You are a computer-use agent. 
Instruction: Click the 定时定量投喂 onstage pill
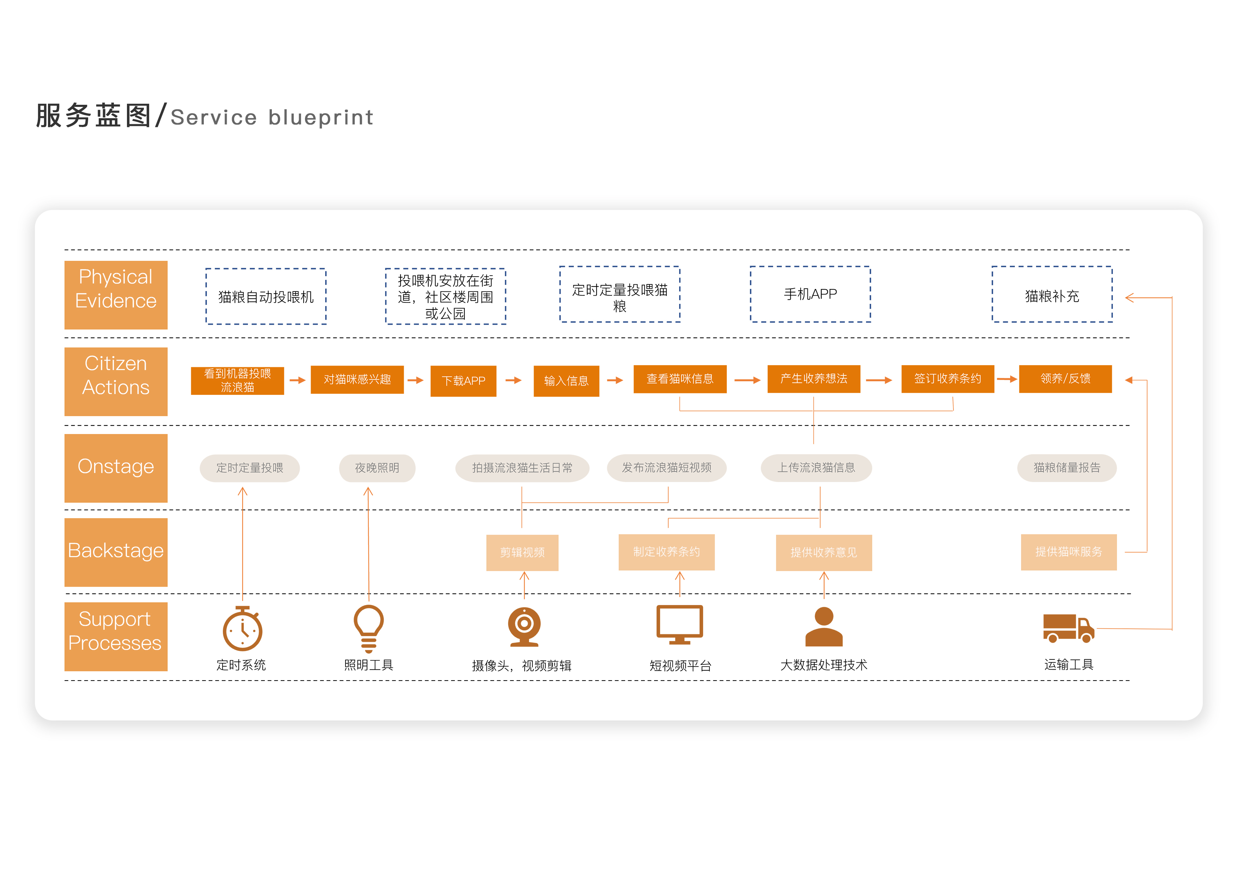coord(249,468)
